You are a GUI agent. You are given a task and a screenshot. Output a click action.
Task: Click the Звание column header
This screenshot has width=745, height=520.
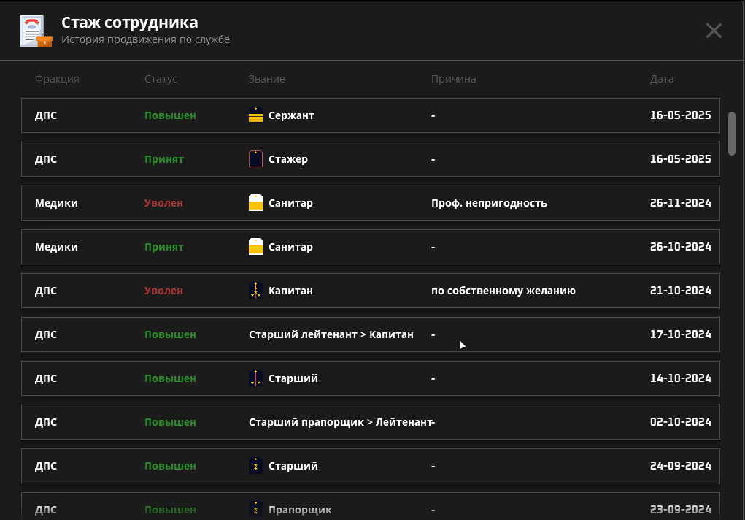pyautogui.click(x=266, y=79)
